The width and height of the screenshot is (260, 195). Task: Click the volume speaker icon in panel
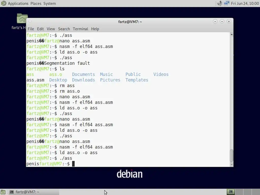click(x=219, y=3)
